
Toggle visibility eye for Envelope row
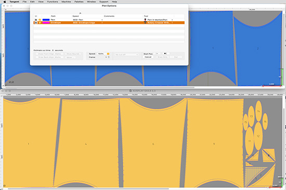(x=36, y=23)
